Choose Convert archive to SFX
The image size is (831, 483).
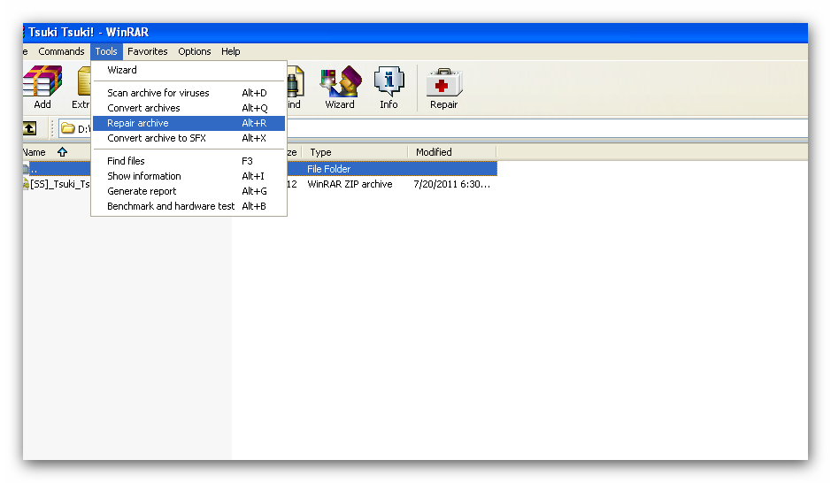[x=189, y=138]
